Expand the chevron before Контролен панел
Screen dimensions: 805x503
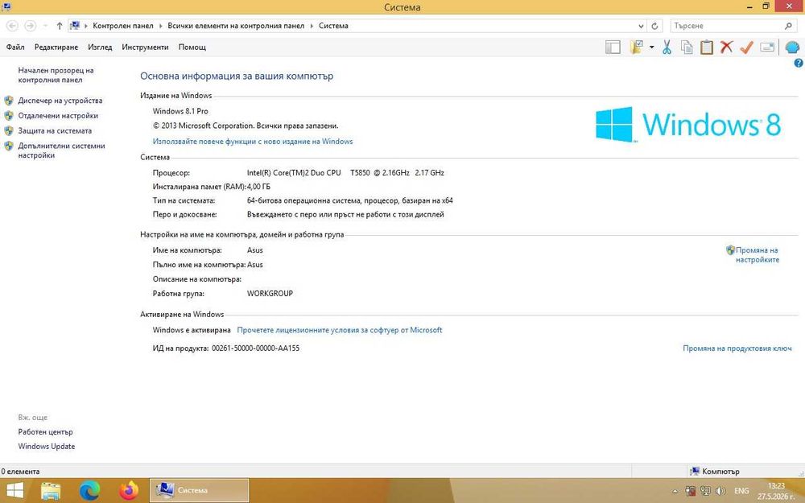tap(86, 26)
